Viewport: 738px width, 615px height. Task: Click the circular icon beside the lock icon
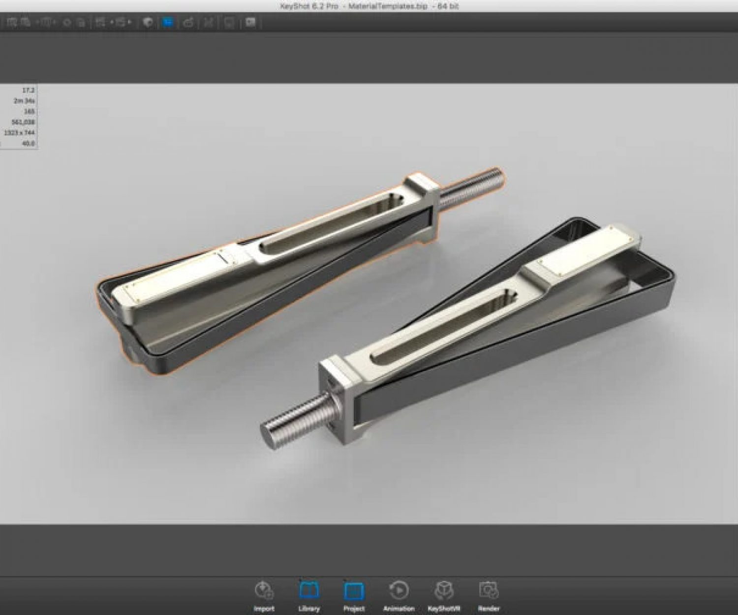[67, 23]
